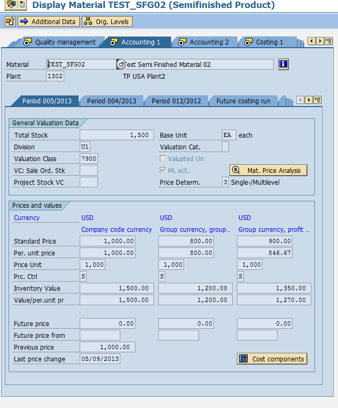Open Mat. Price Analysis
338x408 pixels.
(x=268, y=171)
